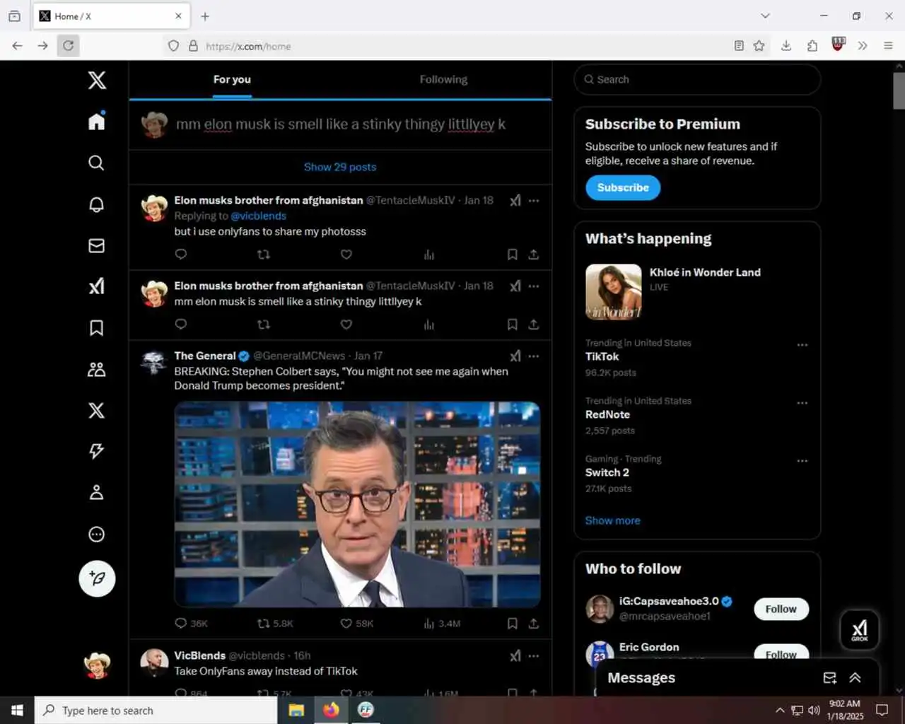
Task: Open File Explorer from taskbar
Action: coord(296,710)
